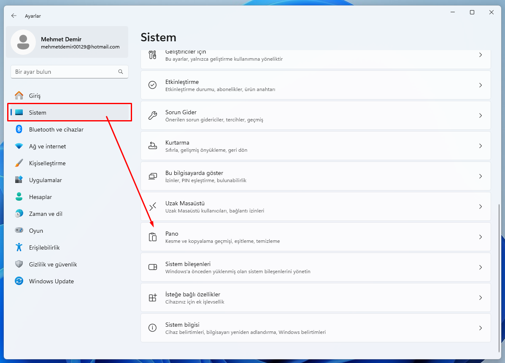Screen dimensions: 505x363
Task: Expand the Geliştiriciler için chevron
Action: click(480, 55)
